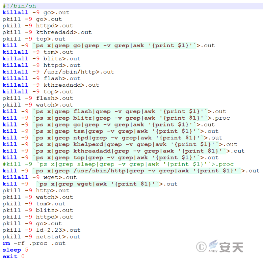The image size is (264, 261).
Task: Select the 'pkill -9 blitz>.out' line
Action: [38, 210]
